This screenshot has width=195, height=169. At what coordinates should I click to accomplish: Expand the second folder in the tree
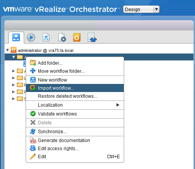click(x=13, y=71)
